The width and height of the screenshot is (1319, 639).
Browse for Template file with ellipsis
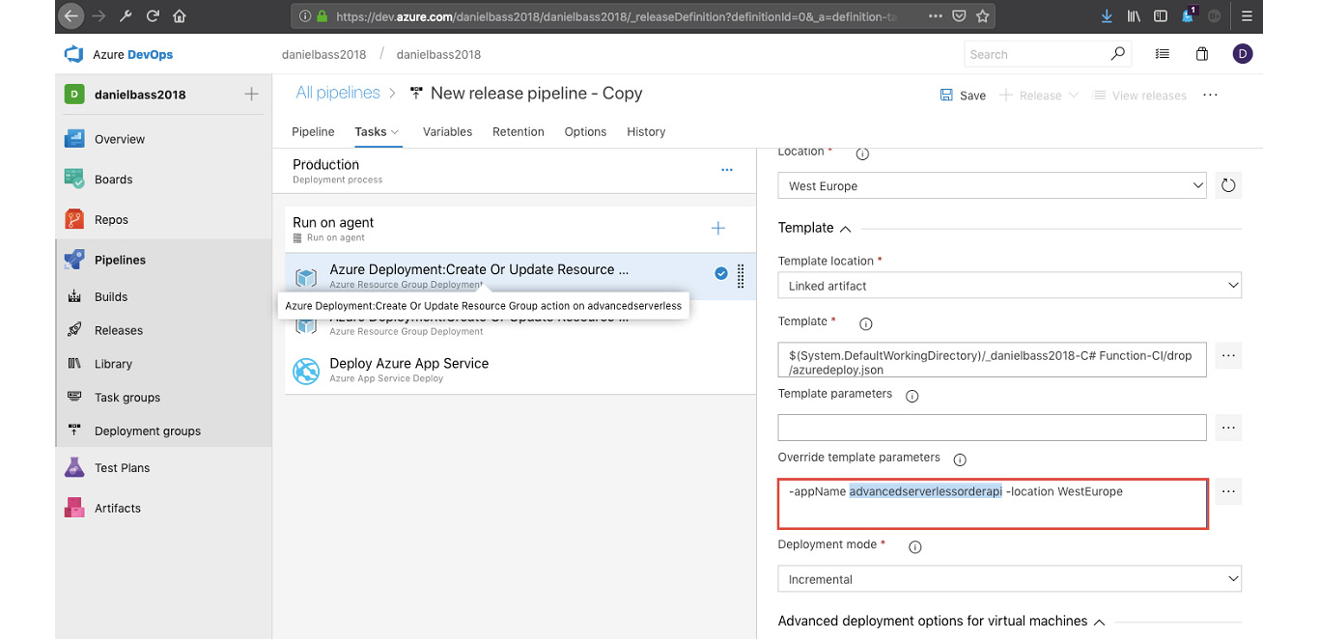(x=1228, y=355)
